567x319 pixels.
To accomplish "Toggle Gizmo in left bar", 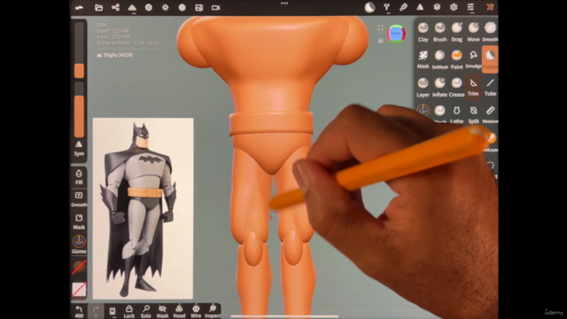I will (79, 245).
